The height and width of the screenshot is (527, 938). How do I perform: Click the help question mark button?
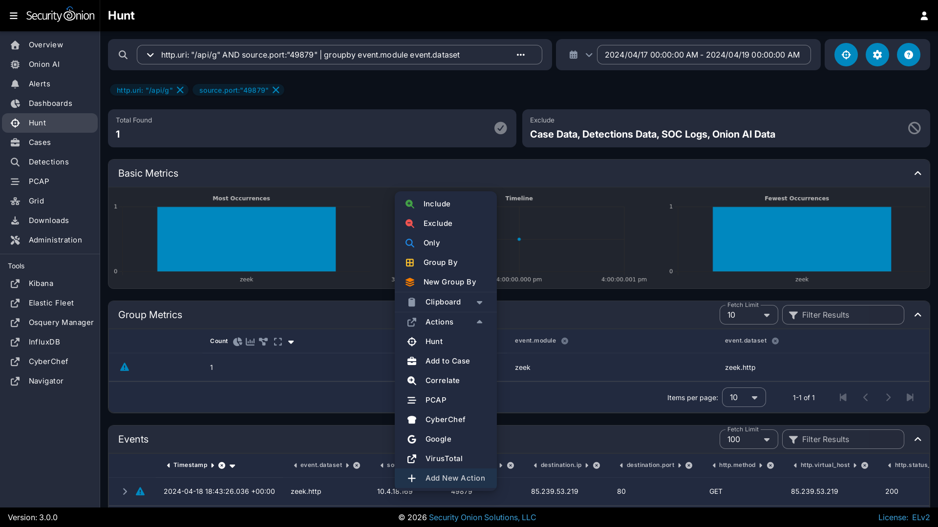[908, 55]
